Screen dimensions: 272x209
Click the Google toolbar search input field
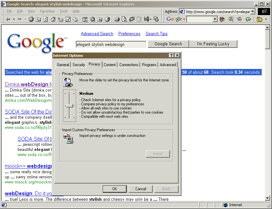pos(200,19)
